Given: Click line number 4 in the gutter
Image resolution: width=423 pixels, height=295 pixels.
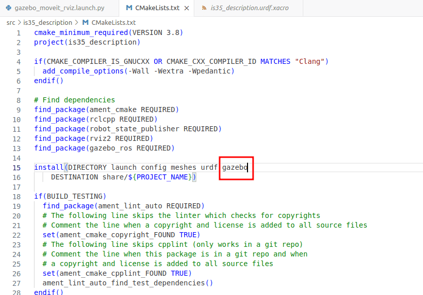Looking at the screenshot, I should (18, 62).
